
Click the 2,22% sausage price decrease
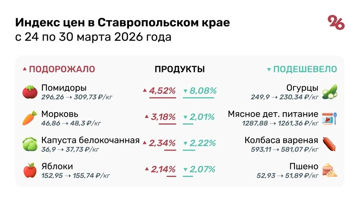200,143
